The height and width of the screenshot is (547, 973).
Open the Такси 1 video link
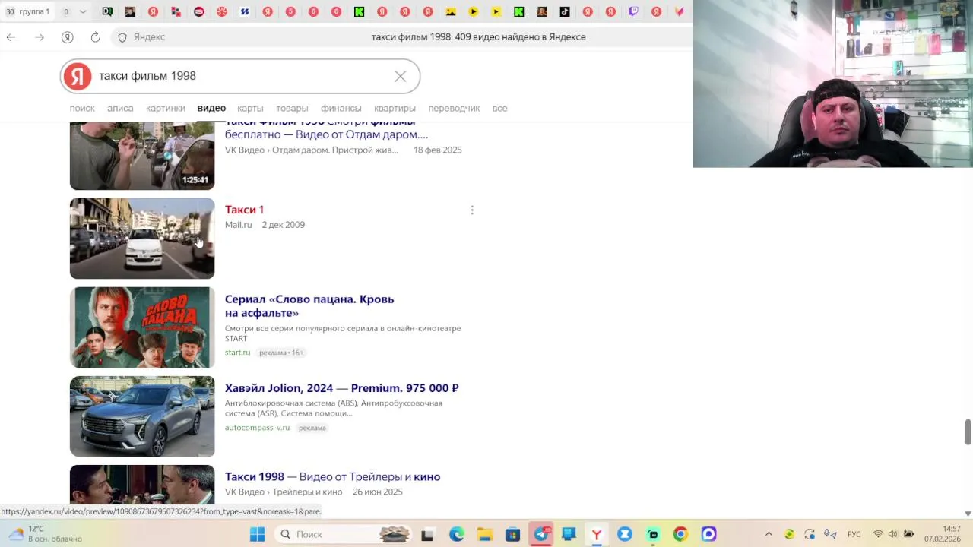pyautogui.click(x=244, y=210)
